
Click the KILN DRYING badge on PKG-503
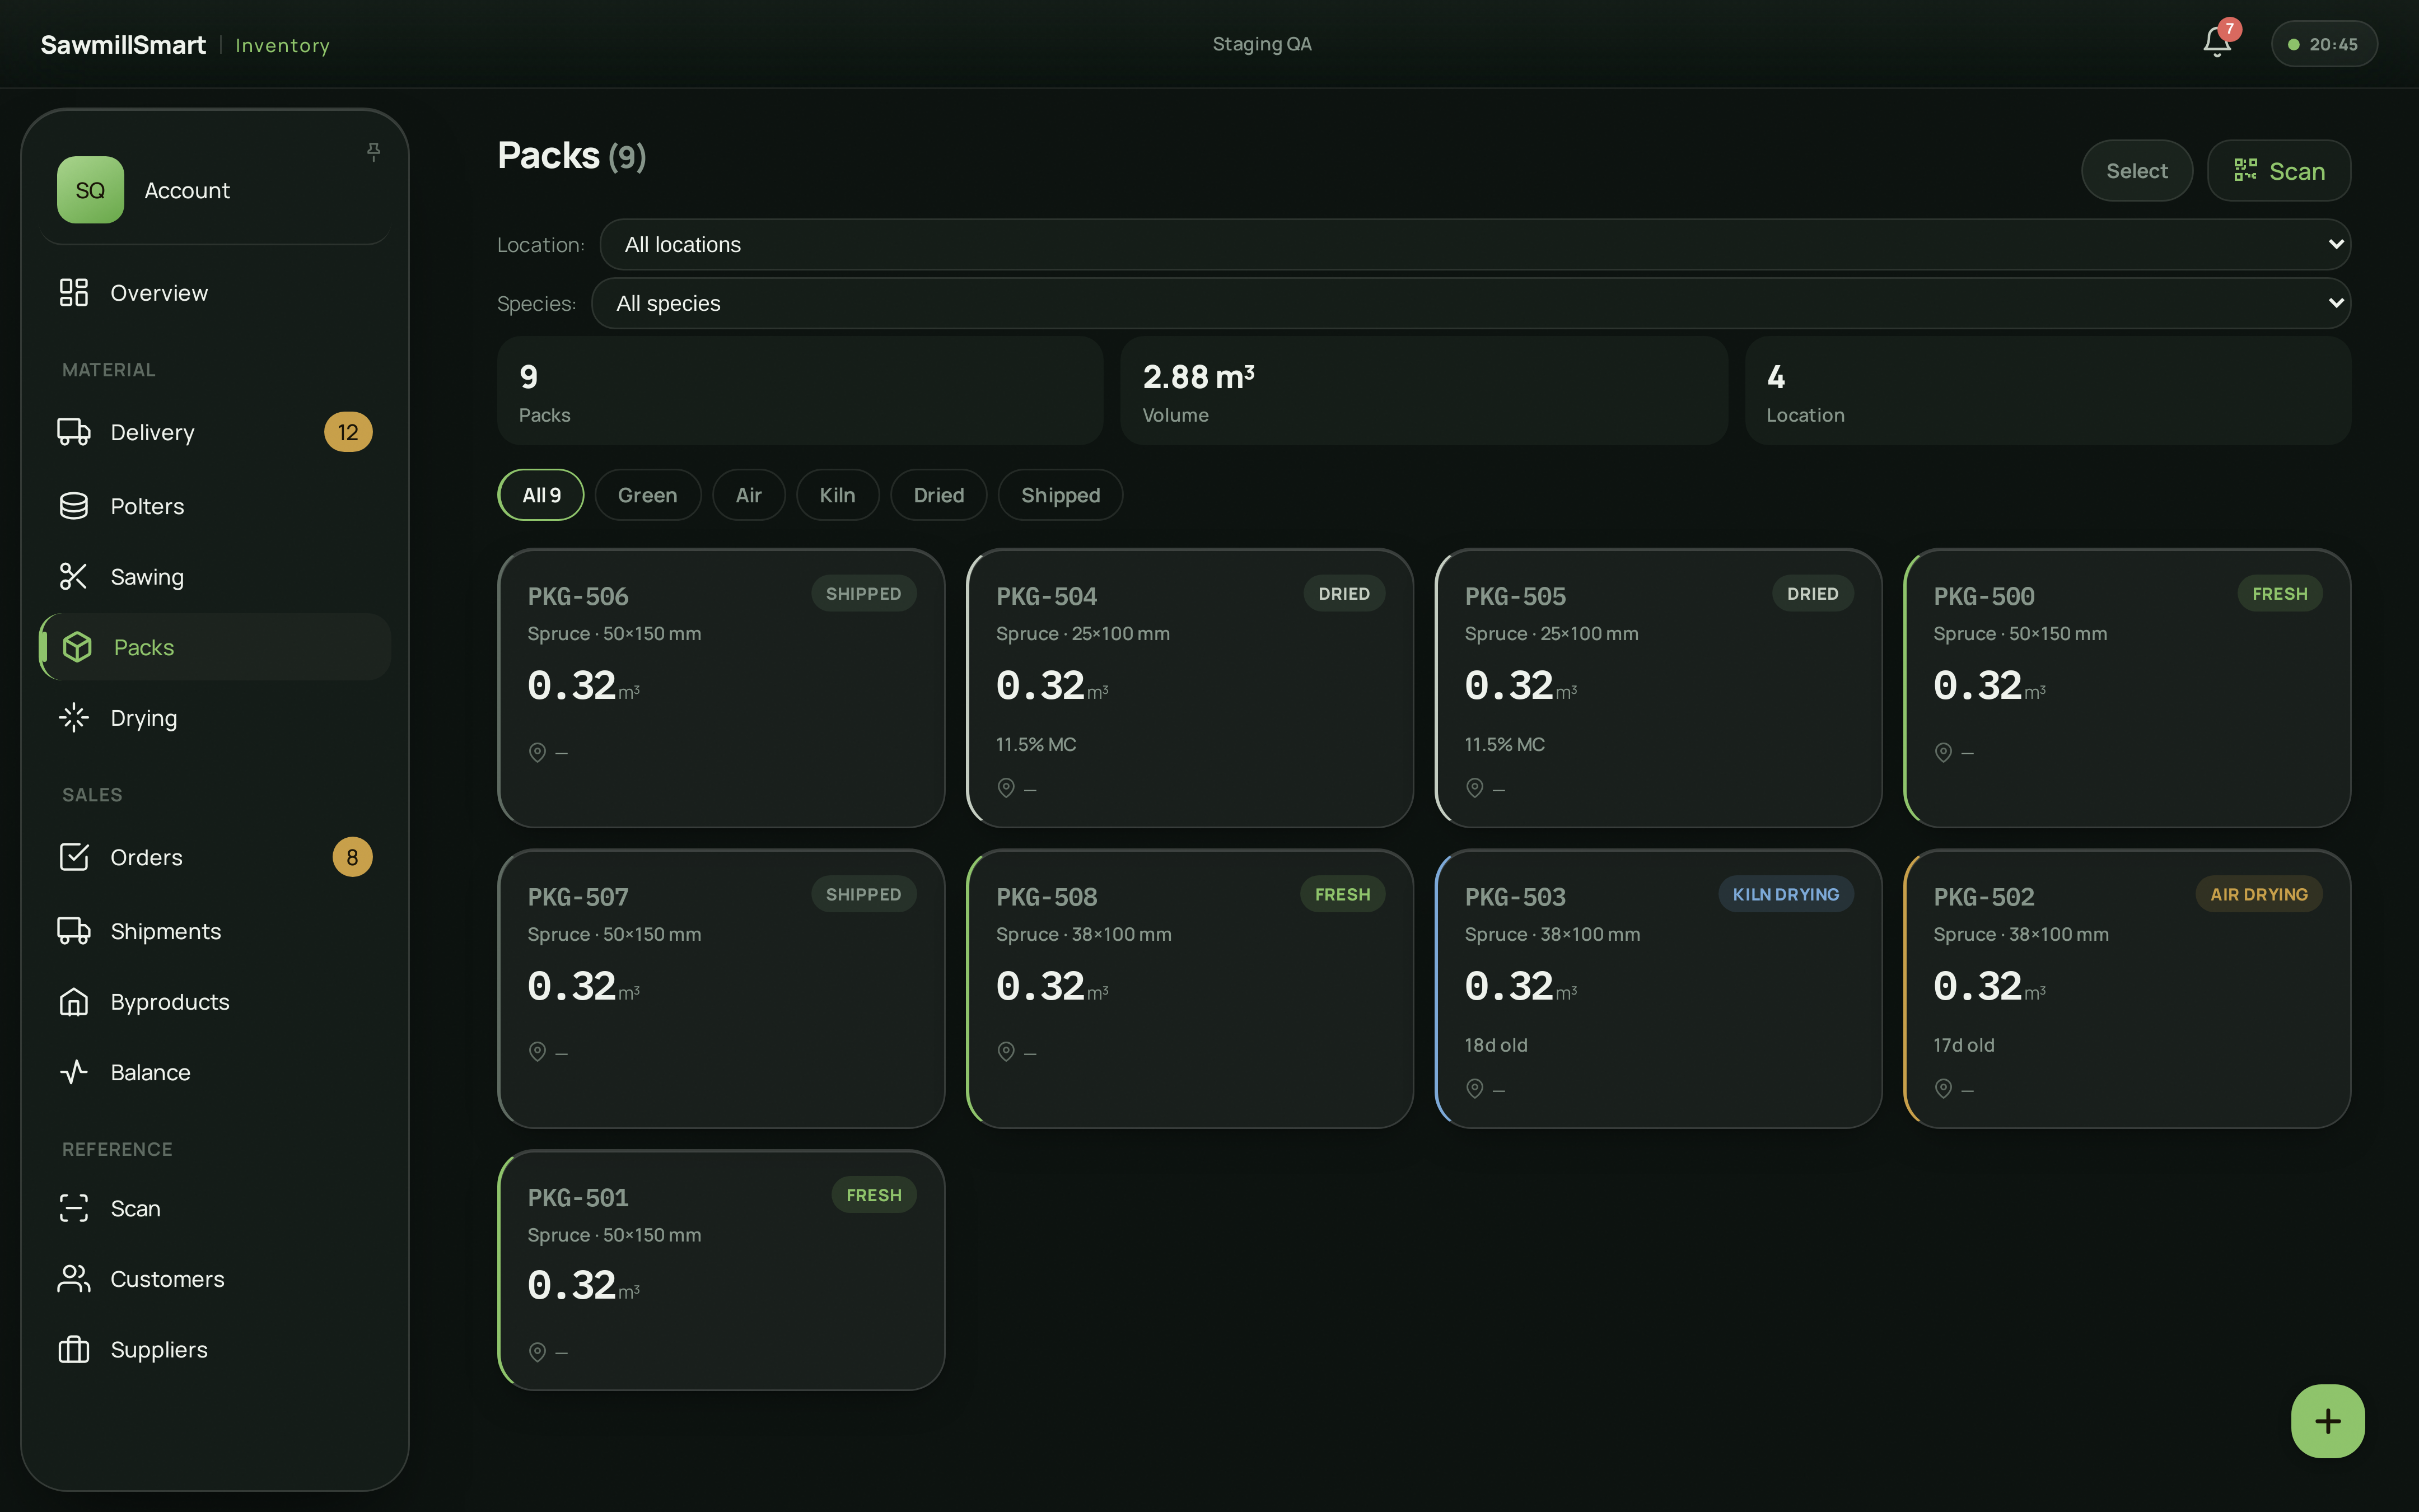(x=1786, y=894)
